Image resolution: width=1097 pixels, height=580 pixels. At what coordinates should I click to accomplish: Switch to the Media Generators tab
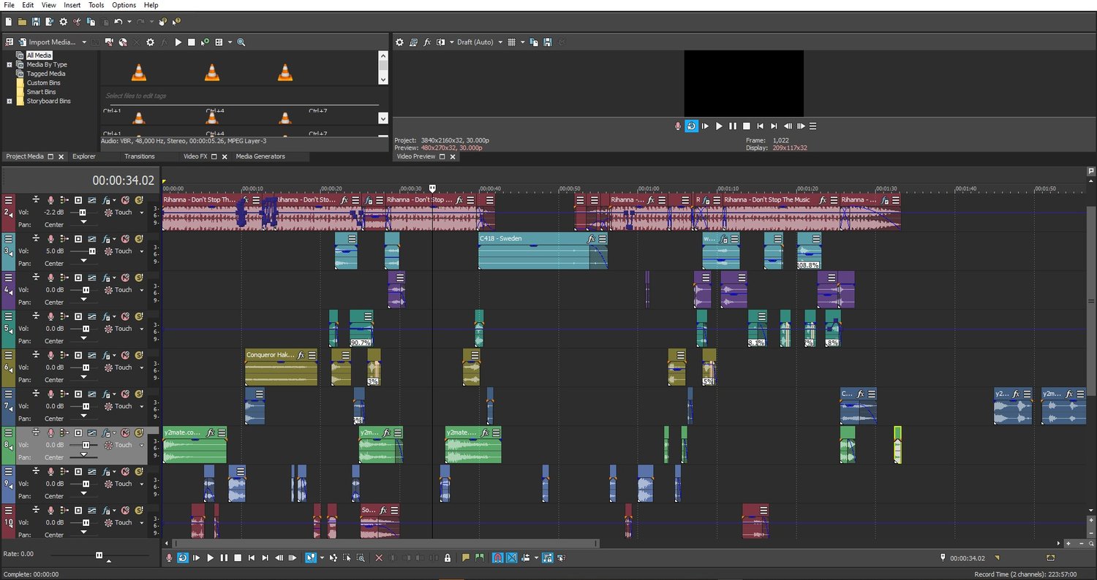tap(260, 156)
